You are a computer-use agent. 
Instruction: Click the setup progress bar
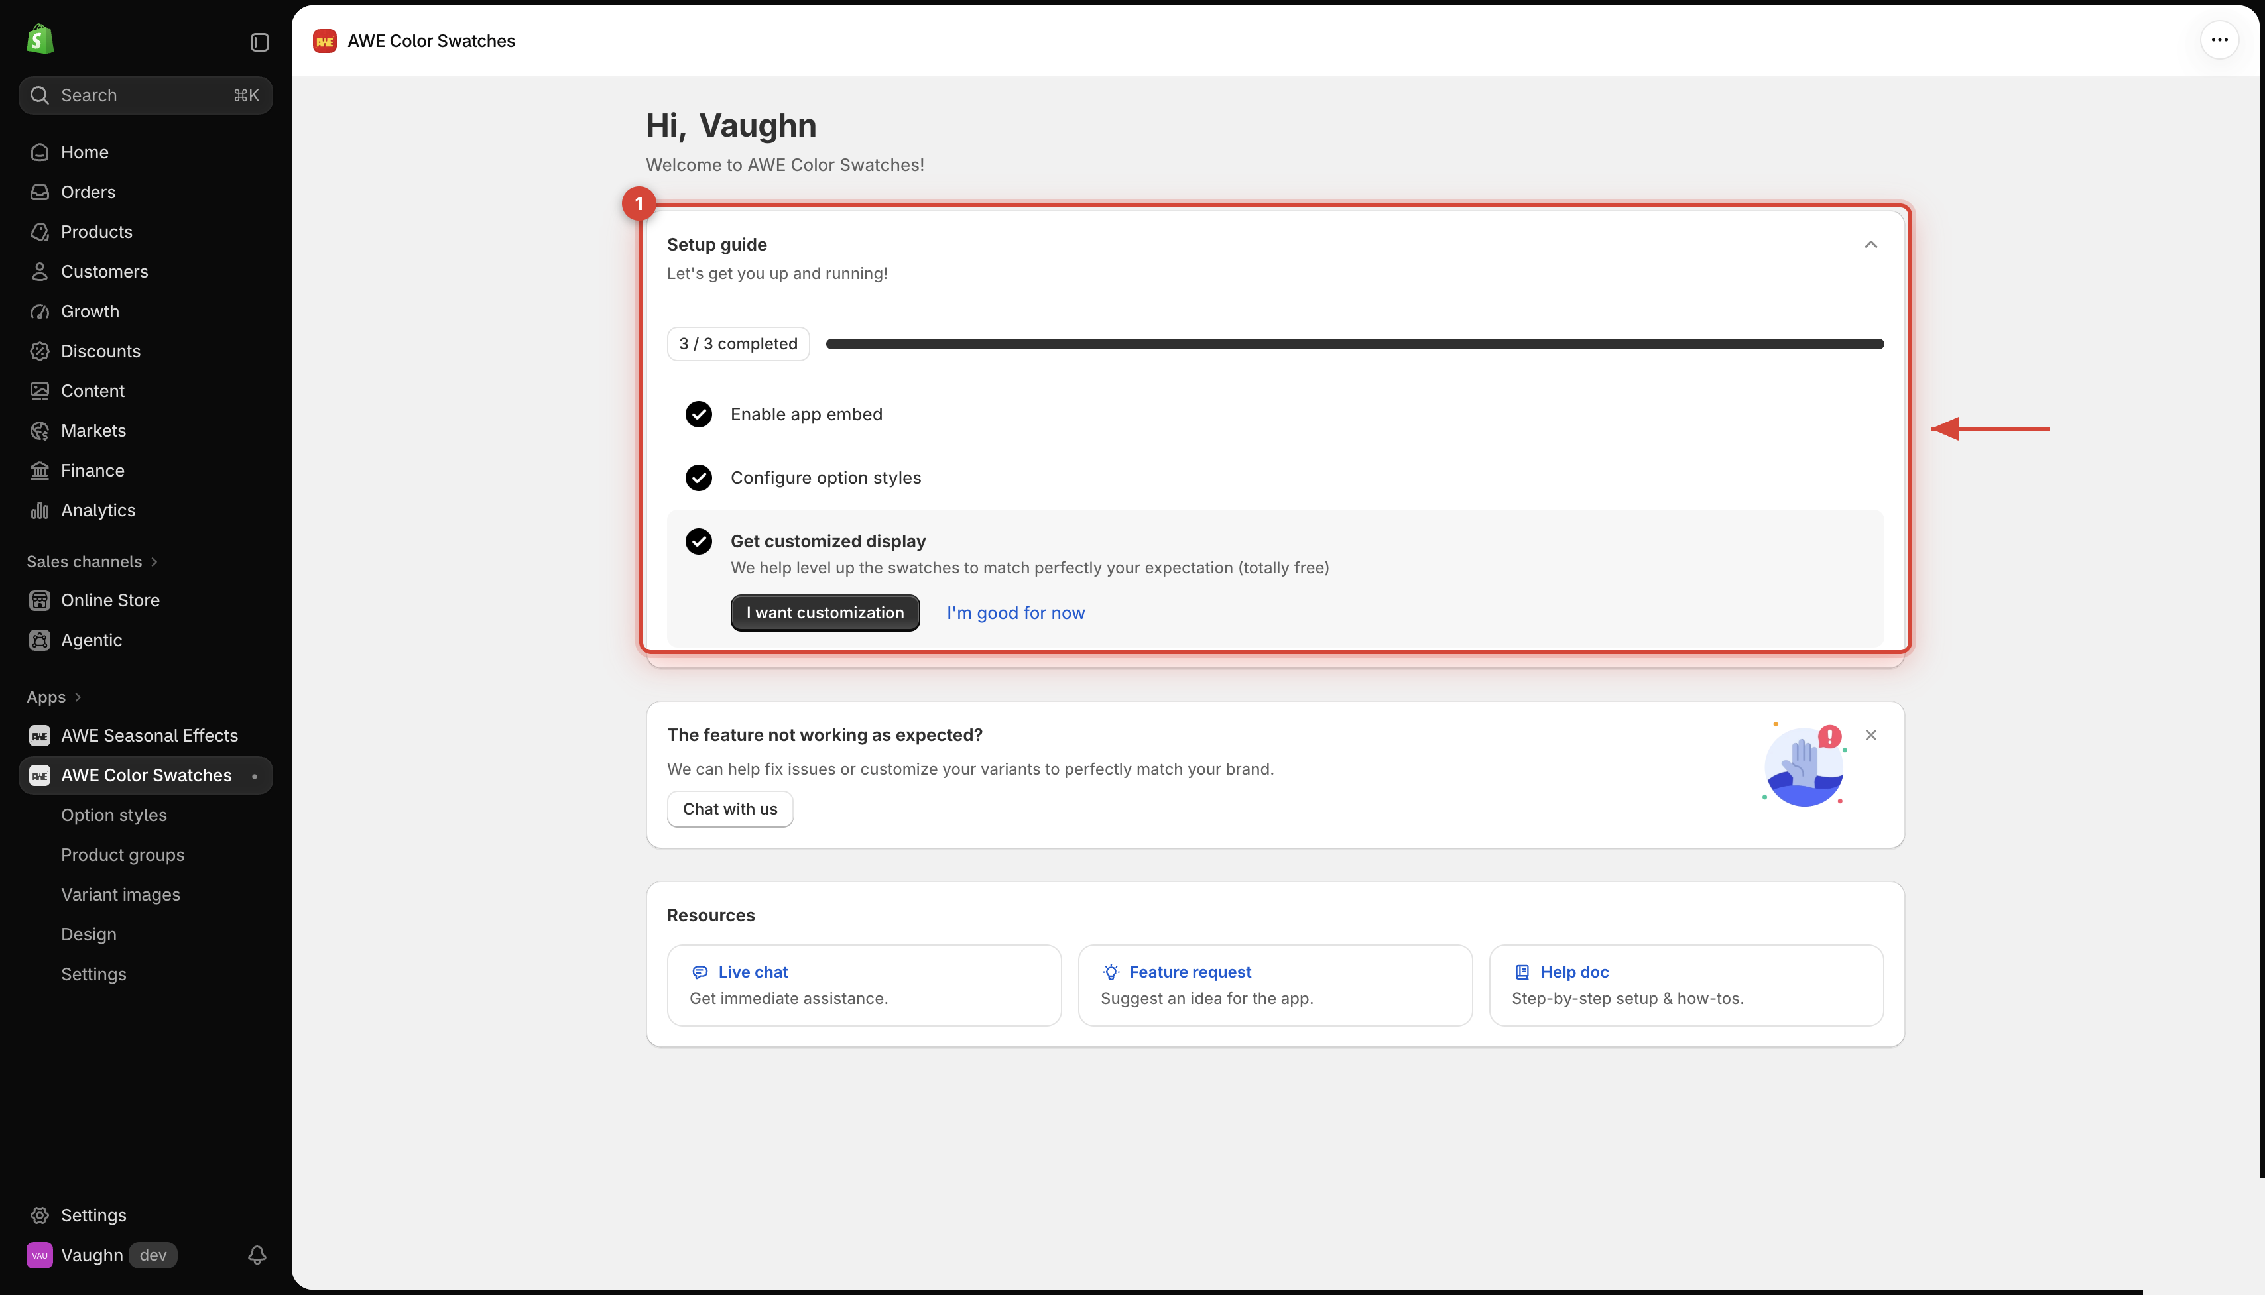1354,344
